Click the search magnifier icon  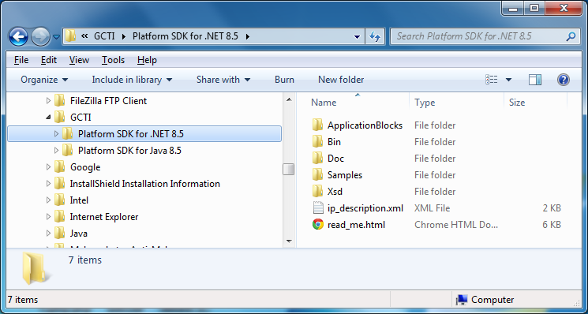click(571, 36)
